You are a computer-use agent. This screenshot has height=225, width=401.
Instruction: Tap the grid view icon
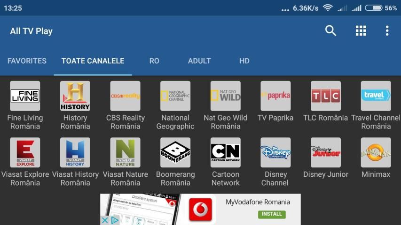pos(361,31)
